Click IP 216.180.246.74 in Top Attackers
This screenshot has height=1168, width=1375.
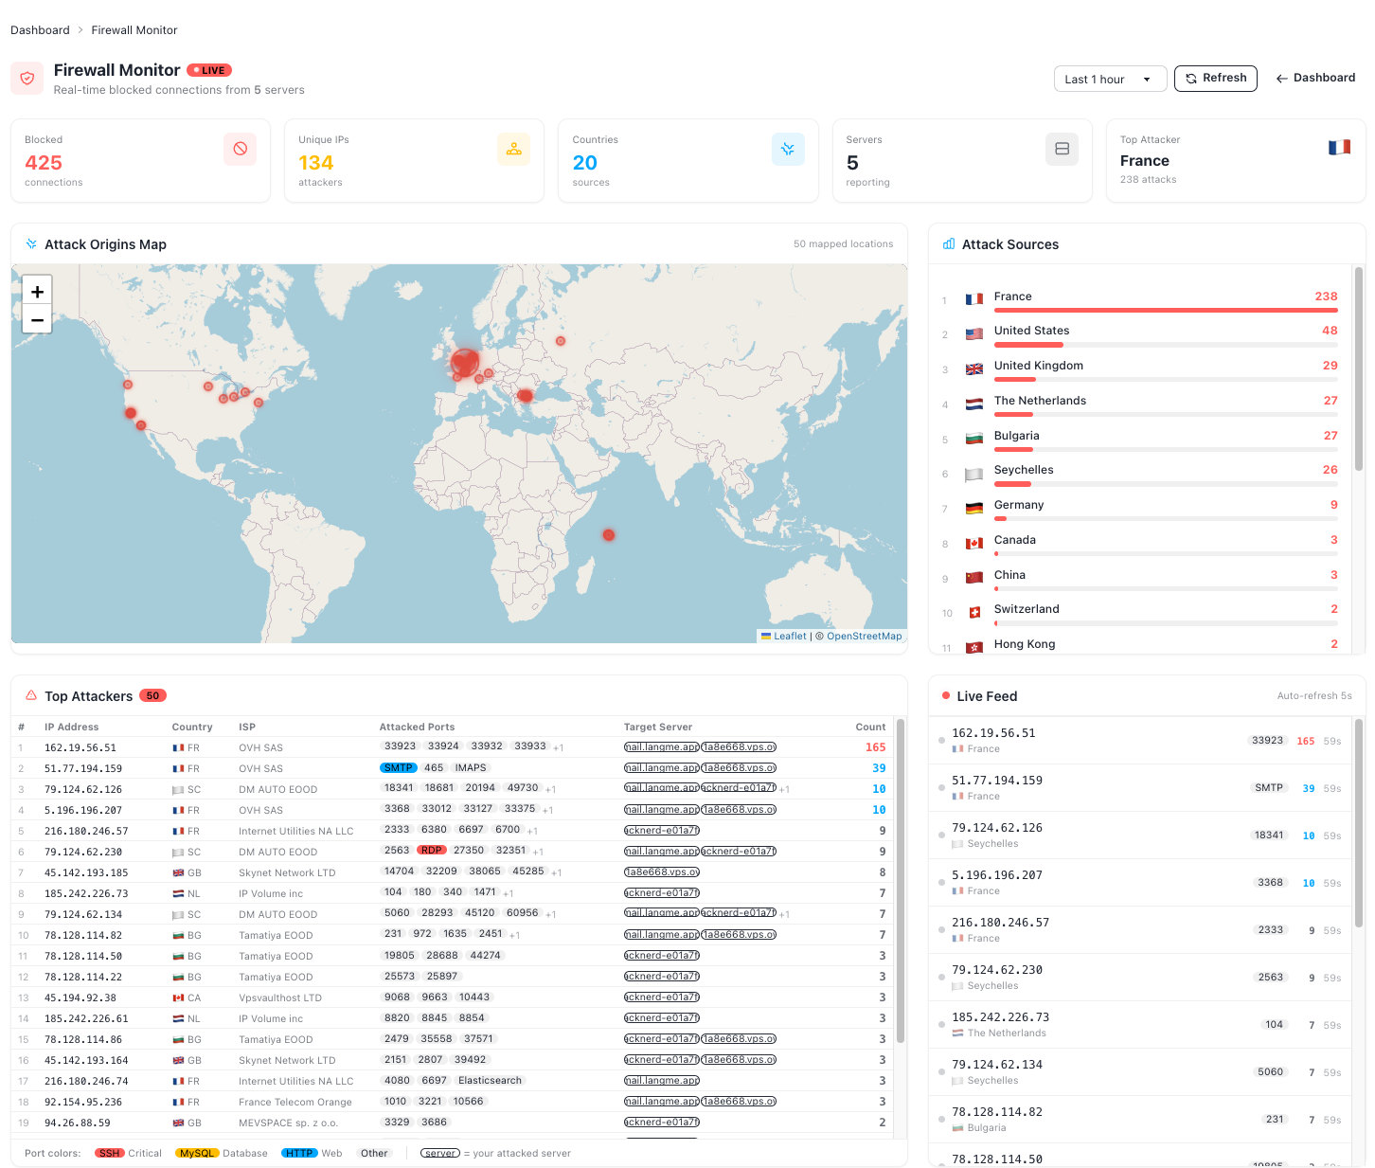pos(86,1081)
